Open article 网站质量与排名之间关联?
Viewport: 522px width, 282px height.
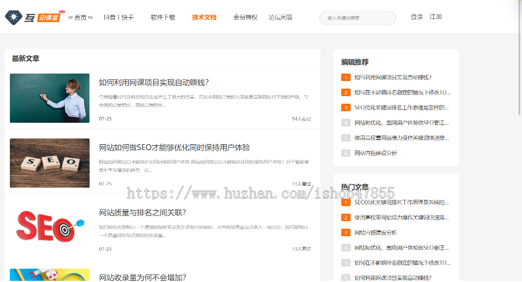[143, 213]
